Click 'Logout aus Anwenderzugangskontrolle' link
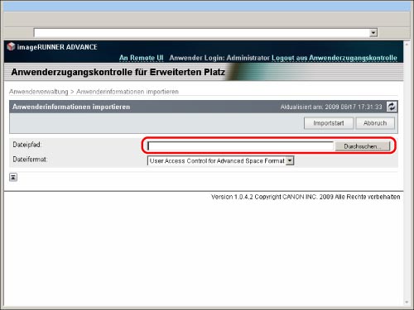414x310 pixels. [335, 58]
